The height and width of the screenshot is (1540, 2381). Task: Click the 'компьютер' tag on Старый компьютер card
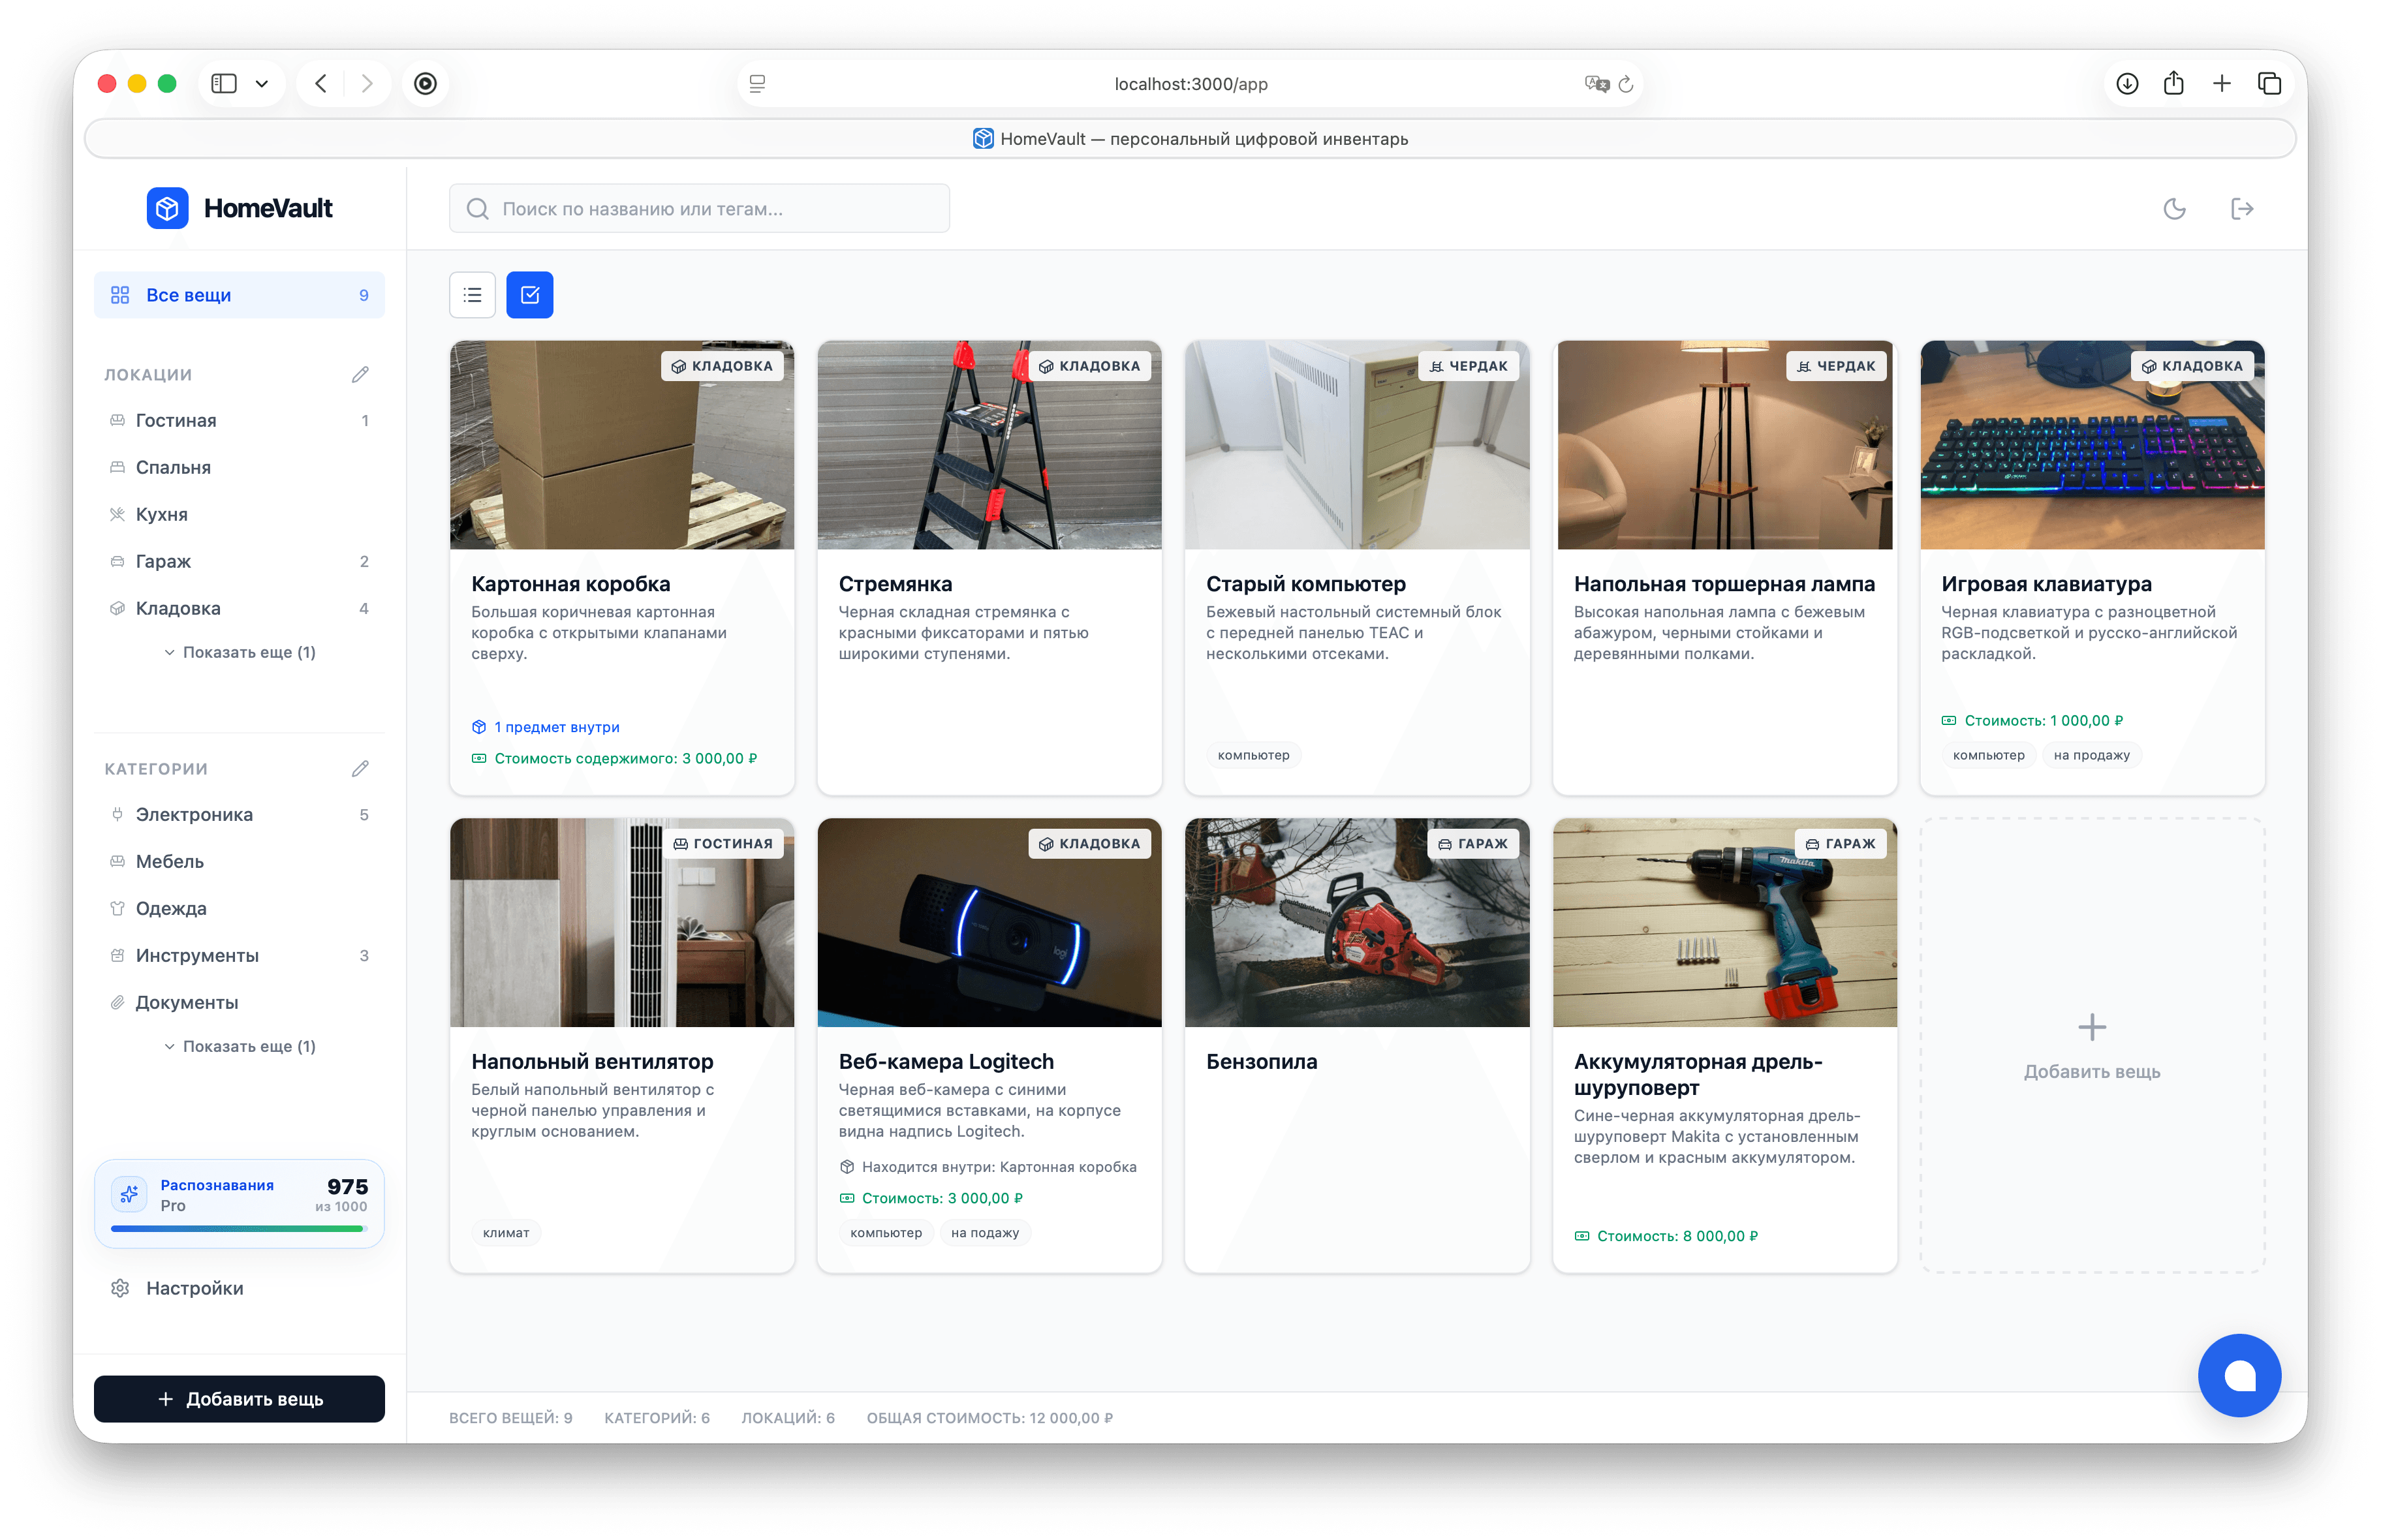[x=1253, y=755]
